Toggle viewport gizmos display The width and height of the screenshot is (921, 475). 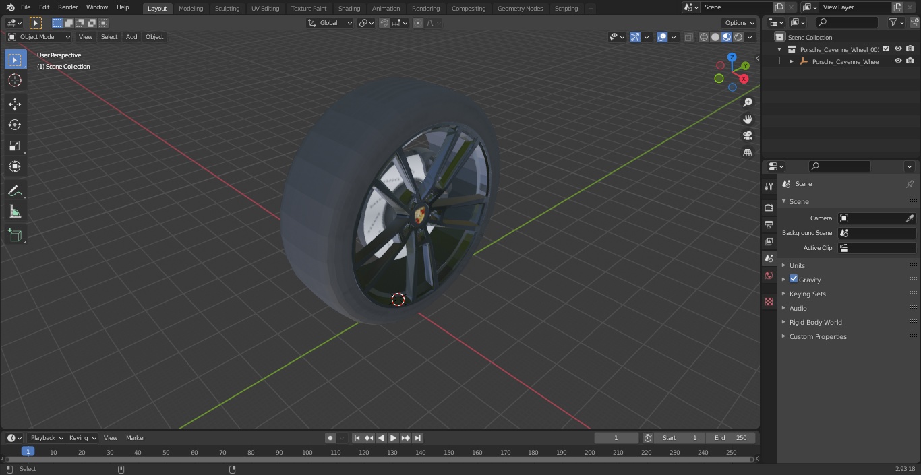pos(634,37)
